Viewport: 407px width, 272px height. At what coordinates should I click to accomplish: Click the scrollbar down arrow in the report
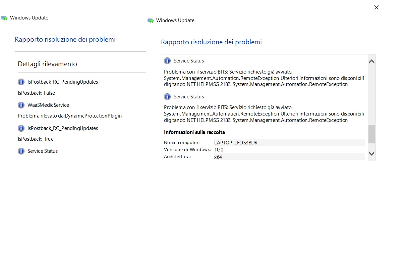click(371, 153)
